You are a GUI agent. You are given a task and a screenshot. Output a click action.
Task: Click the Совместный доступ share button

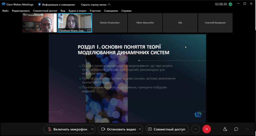point(167,129)
